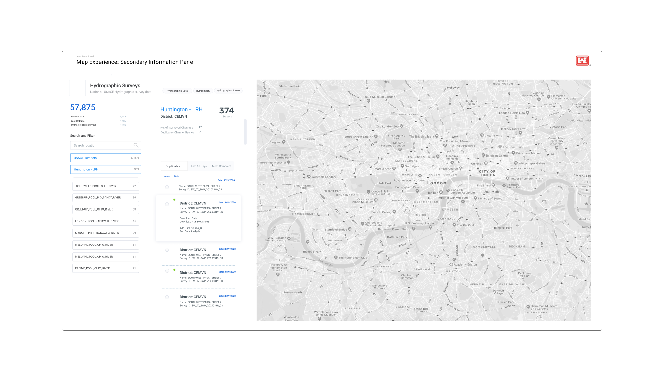This screenshot has height=365, width=652.
Task: Click the 50 Most Recent Surveys statistic
Action: [x=98, y=125]
